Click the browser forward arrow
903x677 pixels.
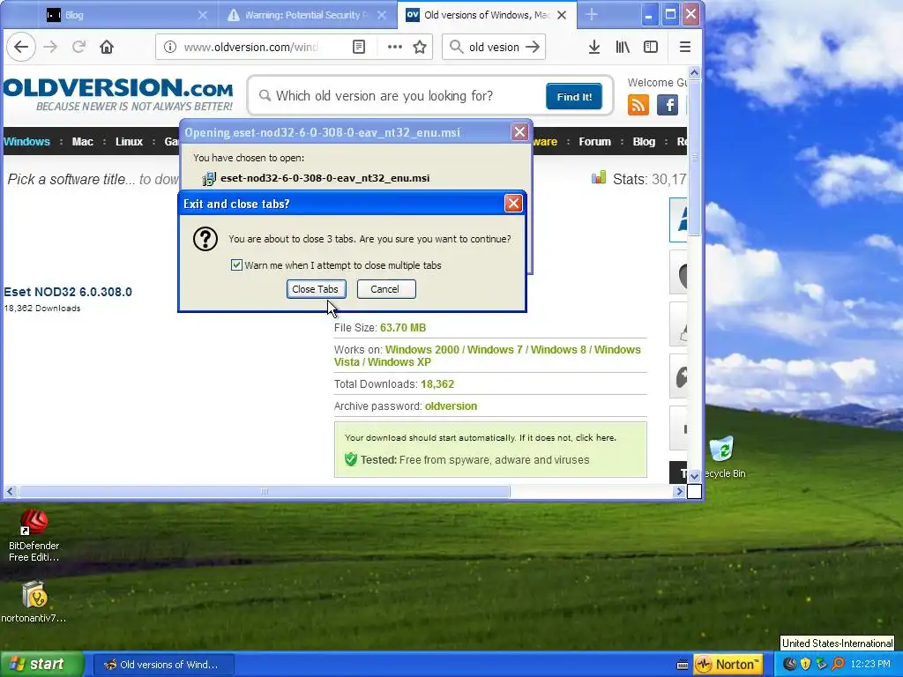[50, 48]
